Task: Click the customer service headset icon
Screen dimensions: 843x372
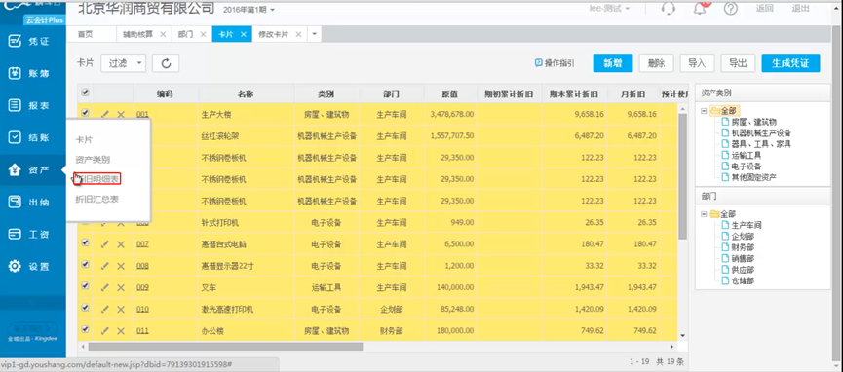Action: pos(668,8)
